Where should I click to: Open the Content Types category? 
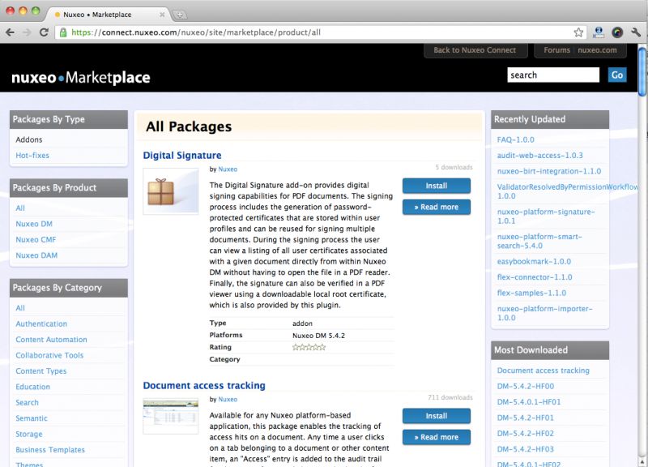(x=41, y=371)
